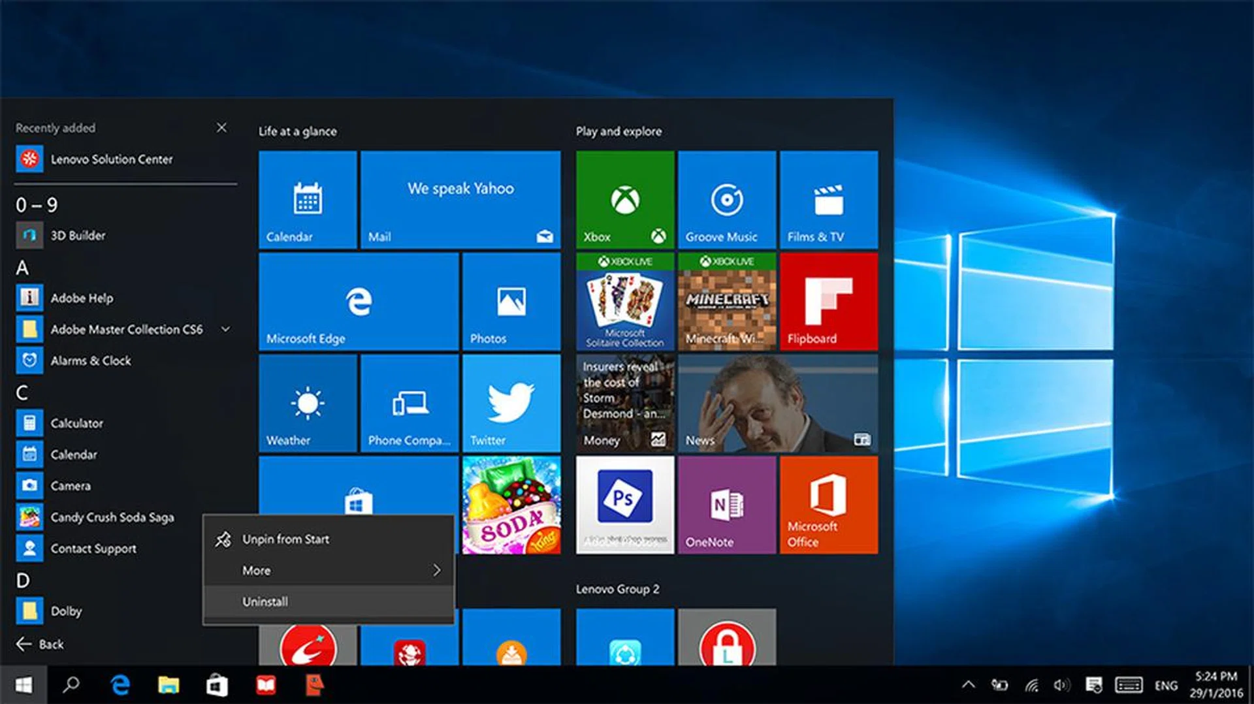Dismiss the Recently added section
This screenshot has width=1254, height=704.
[x=221, y=127]
